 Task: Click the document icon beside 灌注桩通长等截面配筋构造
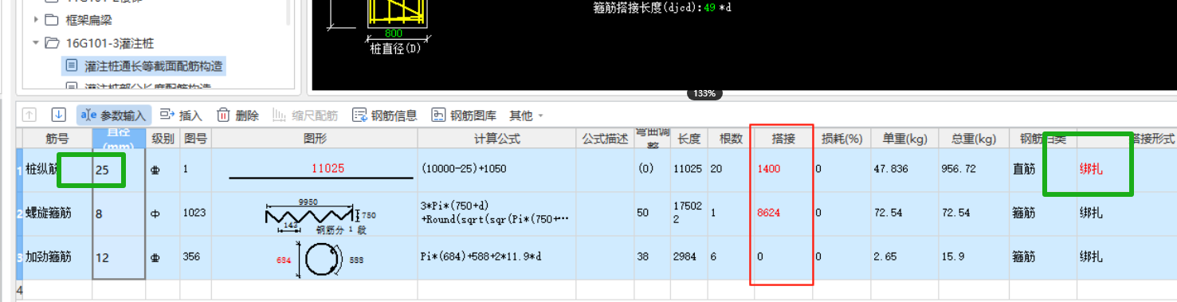point(72,65)
